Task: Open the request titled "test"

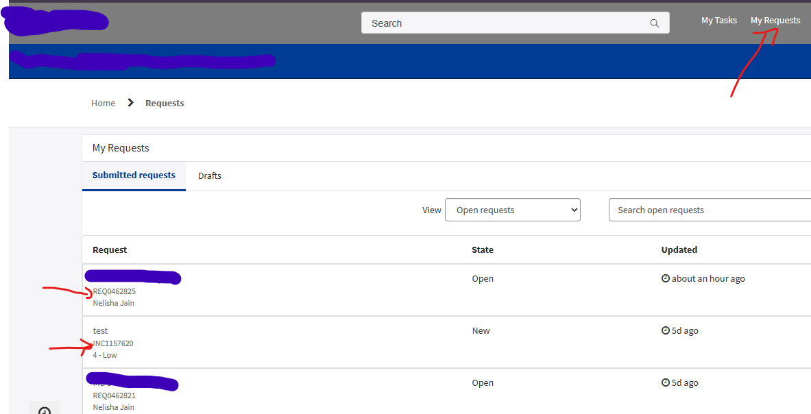Action: pos(100,330)
